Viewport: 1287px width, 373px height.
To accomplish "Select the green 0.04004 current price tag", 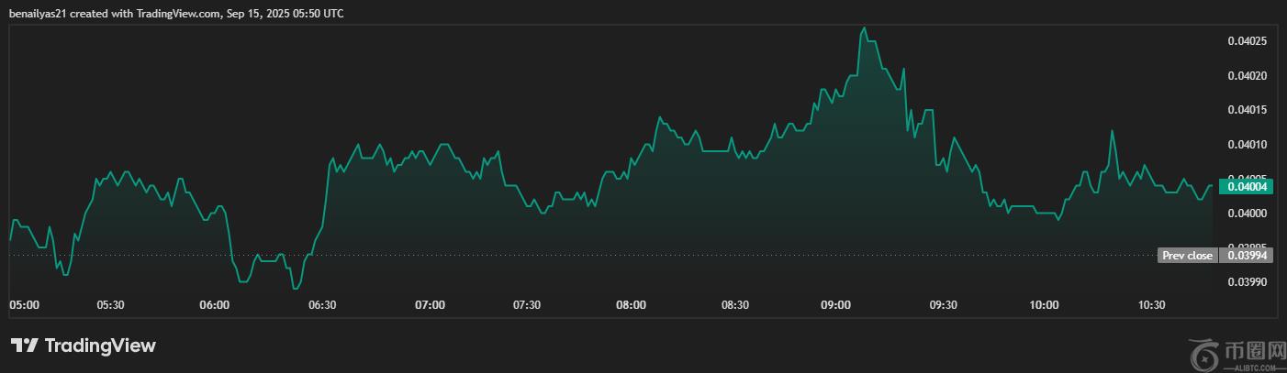I will click(1244, 186).
